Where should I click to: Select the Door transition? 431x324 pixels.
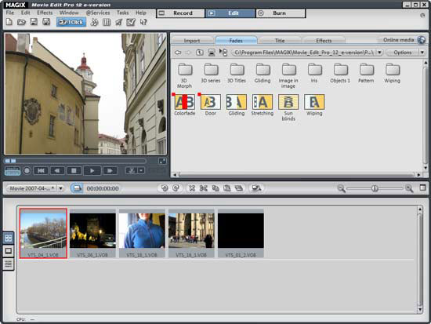[x=211, y=105]
